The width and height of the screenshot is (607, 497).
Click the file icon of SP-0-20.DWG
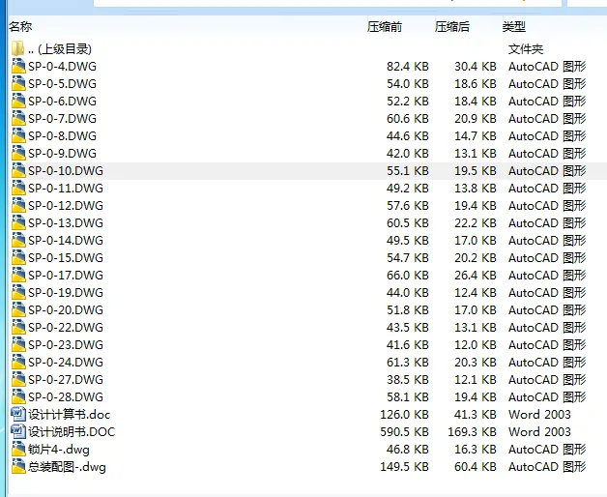pos(18,310)
